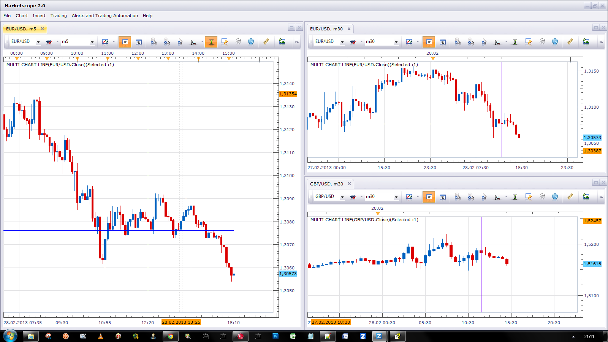Click zoom out magnifier on EUR/USD m30 toolbar
The image size is (608, 342).
pos(471,41)
